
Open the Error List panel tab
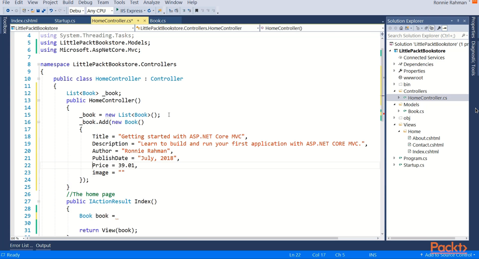pos(22,245)
